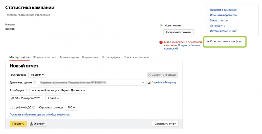Screen dimensions: 262x134
Task: Click help icon next to Атрибуция
Action: [26, 90]
